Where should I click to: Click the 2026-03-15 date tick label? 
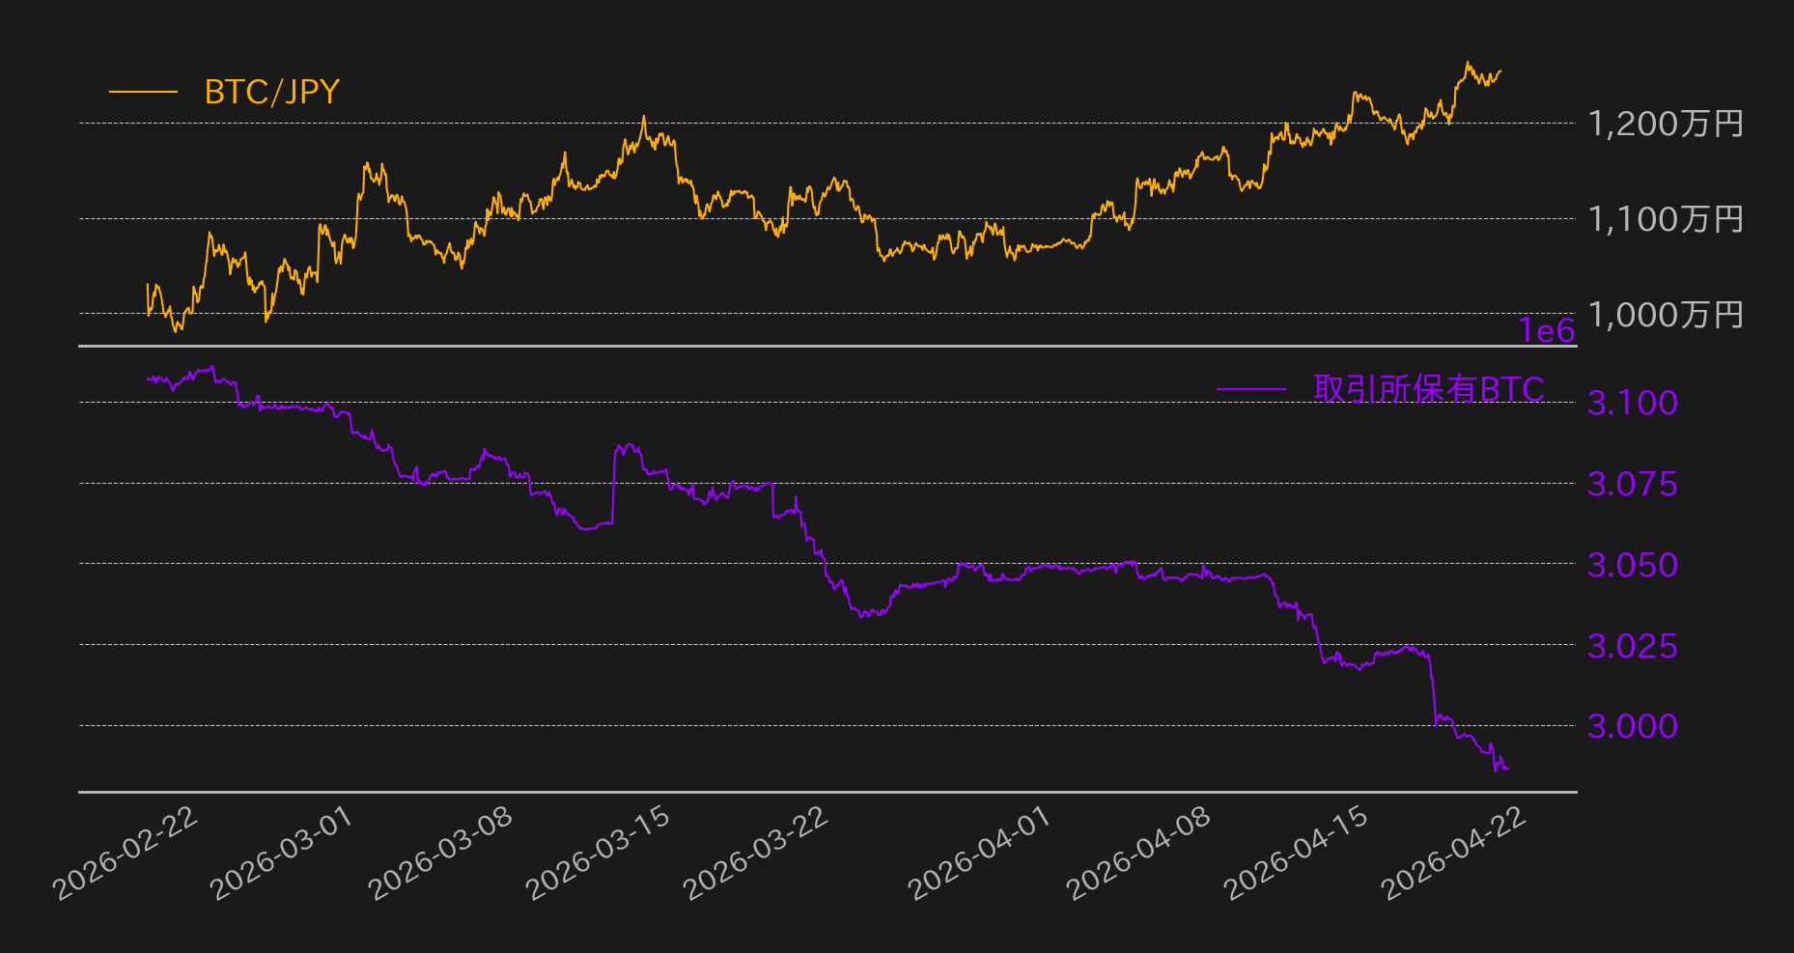599,855
